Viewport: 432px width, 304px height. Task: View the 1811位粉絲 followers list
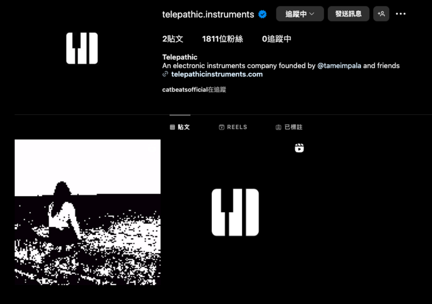[222, 39]
